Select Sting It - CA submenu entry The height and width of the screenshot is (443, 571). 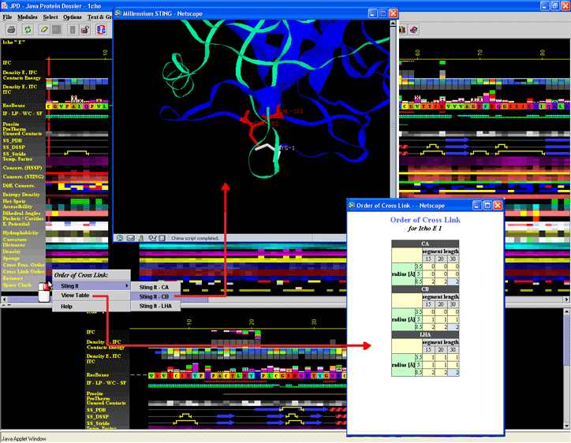(155, 287)
